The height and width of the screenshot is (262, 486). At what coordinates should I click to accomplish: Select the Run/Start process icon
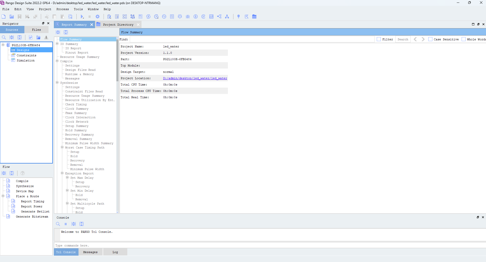pos(82,17)
